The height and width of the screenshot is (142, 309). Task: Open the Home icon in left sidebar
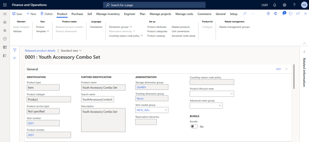(x=5, y=22)
